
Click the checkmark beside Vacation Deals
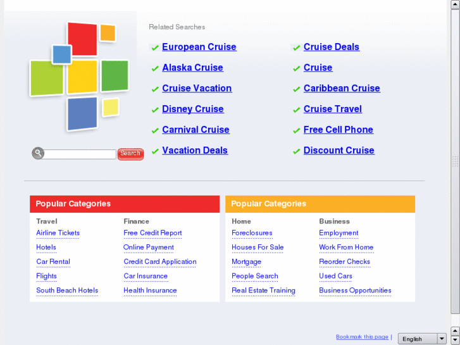[x=155, y=151]
